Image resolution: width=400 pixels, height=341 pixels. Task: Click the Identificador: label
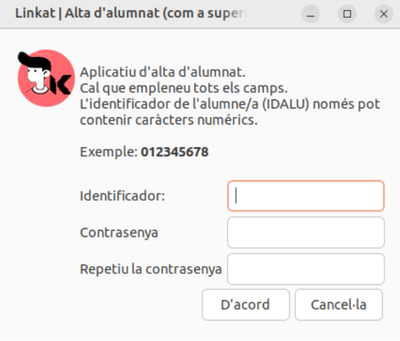pos(123,196)
